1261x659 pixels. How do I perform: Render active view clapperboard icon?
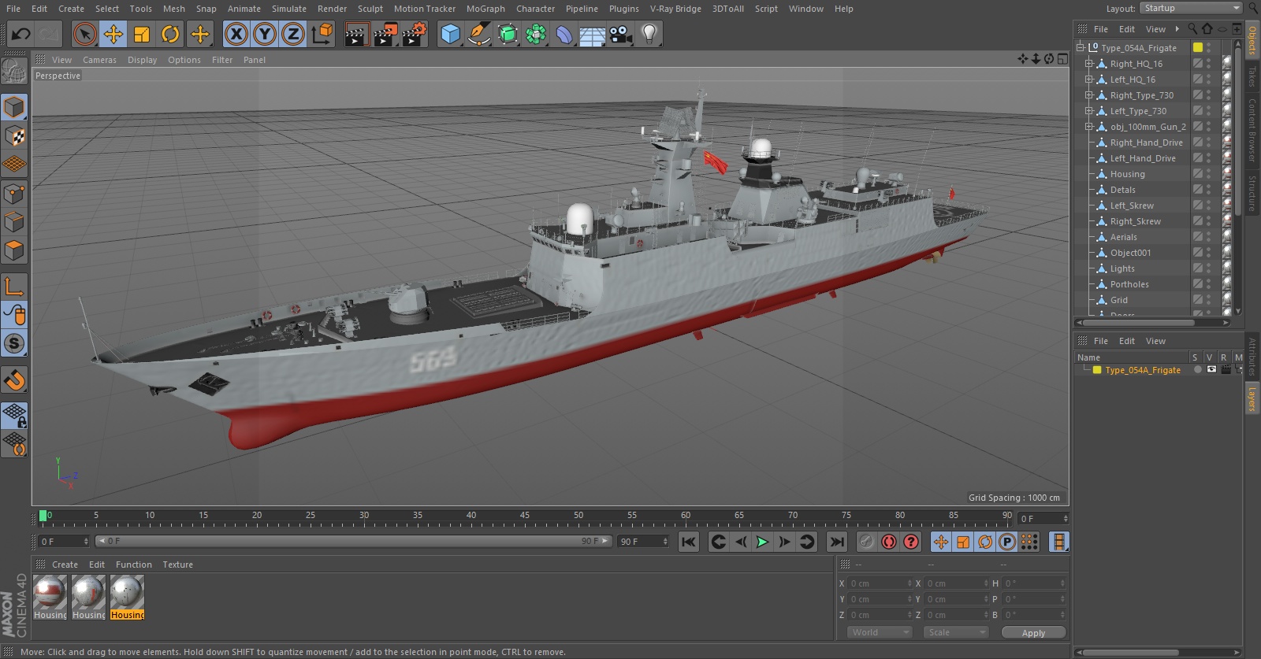pyautogui.click(x=356, y=34)
